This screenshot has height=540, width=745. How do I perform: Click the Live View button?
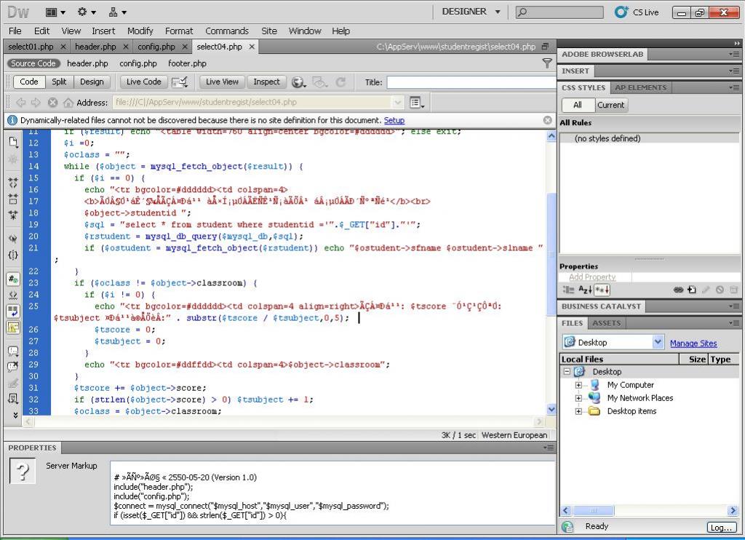pos(222,82)
